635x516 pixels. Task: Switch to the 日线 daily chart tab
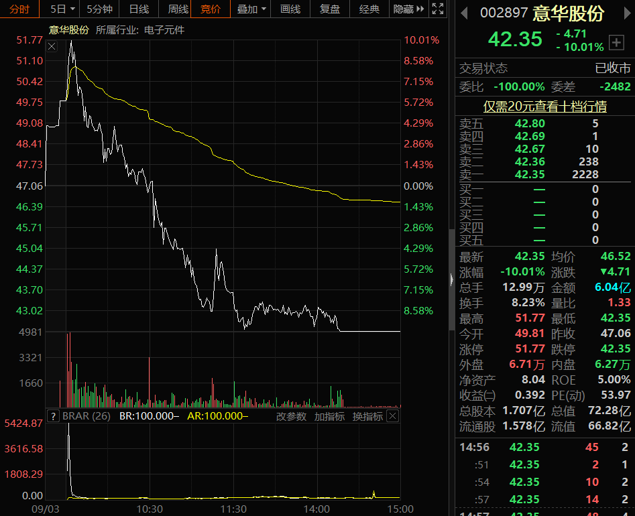[x=139, y=9]
